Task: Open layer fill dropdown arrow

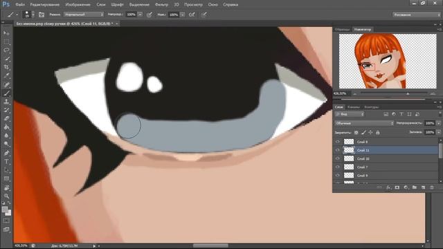Action: (x=438, y=132)
